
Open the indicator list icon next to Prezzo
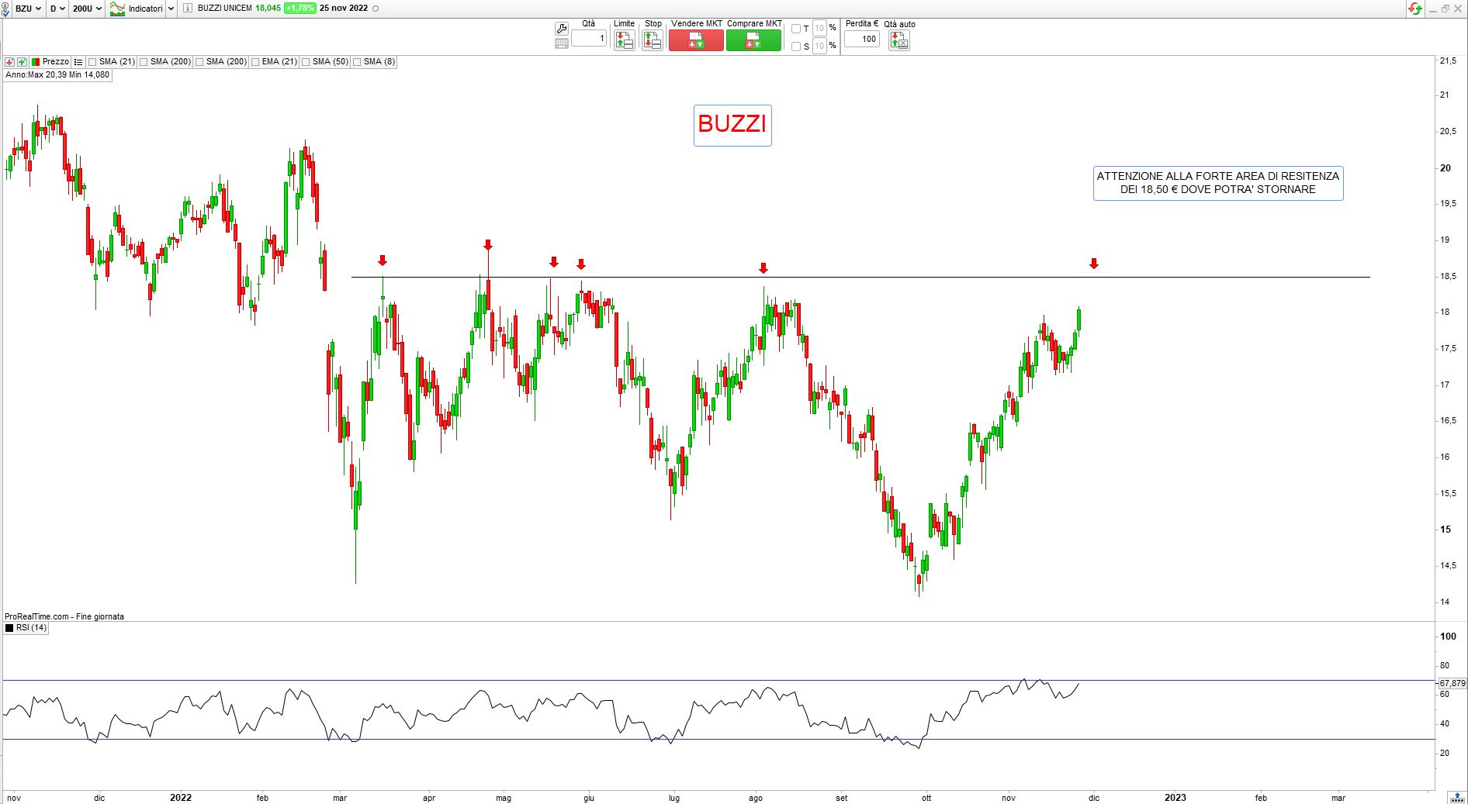[78, 62]
